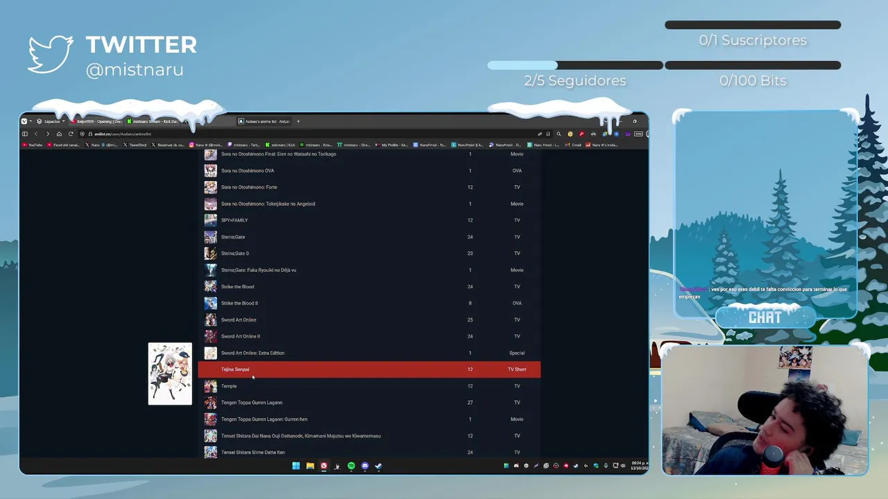Open Sword Art Online: Extra Edition entry

[253, 353]
